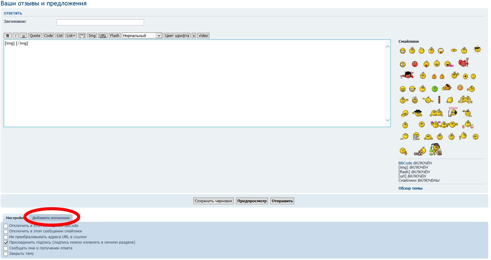The image size is (491, 260).
Task: Select the 'Настройки' tab
Action: click(x=14, y=218)
